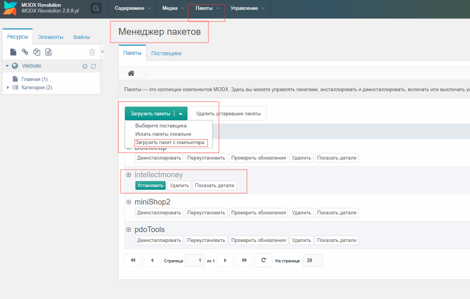Click the home breadcrumb icon
470x299 pixels.
point(131,73)
